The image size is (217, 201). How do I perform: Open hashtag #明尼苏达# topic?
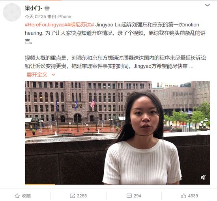pyautogui.click(x=80, y=25)
